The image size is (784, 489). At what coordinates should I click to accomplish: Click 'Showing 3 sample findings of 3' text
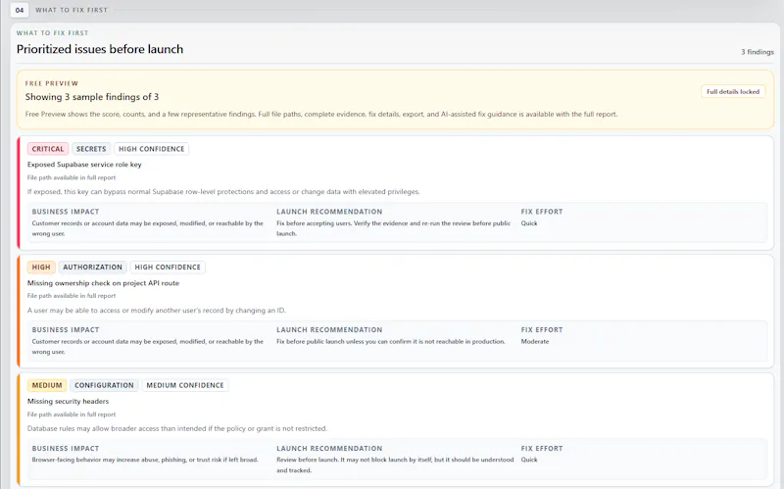tap(92, 97)
